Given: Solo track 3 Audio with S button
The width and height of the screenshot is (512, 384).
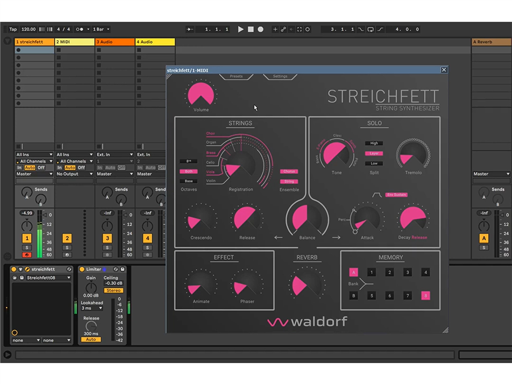Looking at the screenshot, I should [107, 247].
